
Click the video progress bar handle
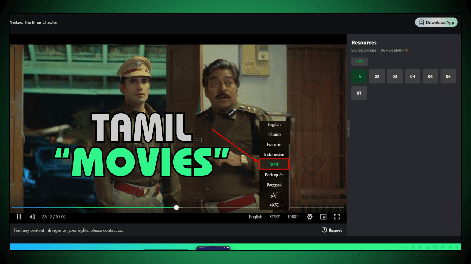177,208
